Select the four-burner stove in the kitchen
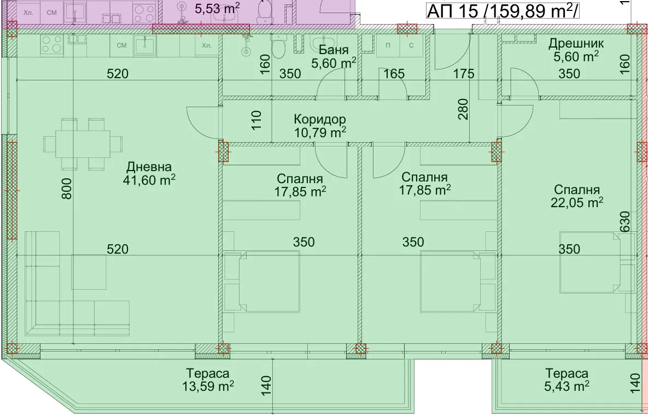Screen dimensions: 648x416 (x=51, y=44)
